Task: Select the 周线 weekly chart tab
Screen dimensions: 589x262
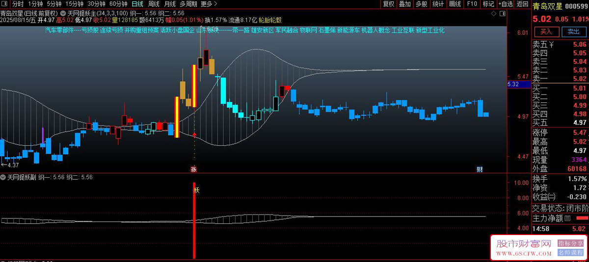Action: pyautogui.click(x=154, y=4)
